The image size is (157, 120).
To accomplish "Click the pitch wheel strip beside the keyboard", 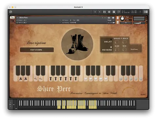I will 14,105.
